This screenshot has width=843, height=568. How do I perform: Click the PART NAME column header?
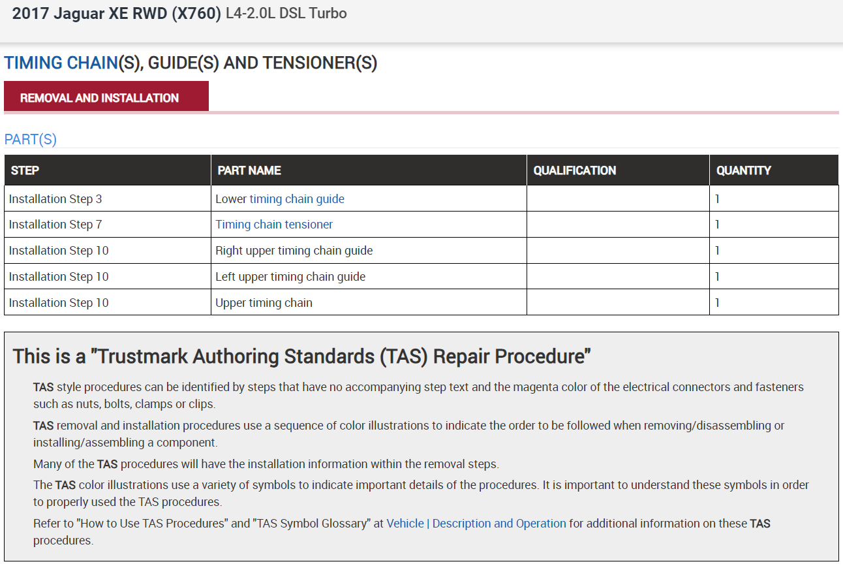point(249,170)
